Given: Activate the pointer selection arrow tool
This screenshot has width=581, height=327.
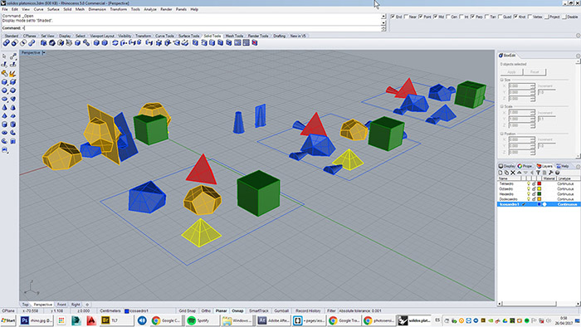Looking at the screenshot, I should 4,56.
